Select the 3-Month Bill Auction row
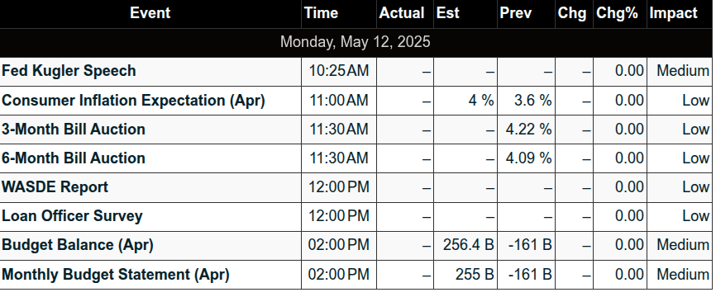Image resolution: width=716 pixels, height=297 pixels. tap(356, 130)
